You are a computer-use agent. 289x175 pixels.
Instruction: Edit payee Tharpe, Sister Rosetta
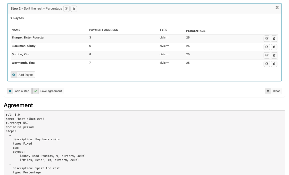point(267,38)
